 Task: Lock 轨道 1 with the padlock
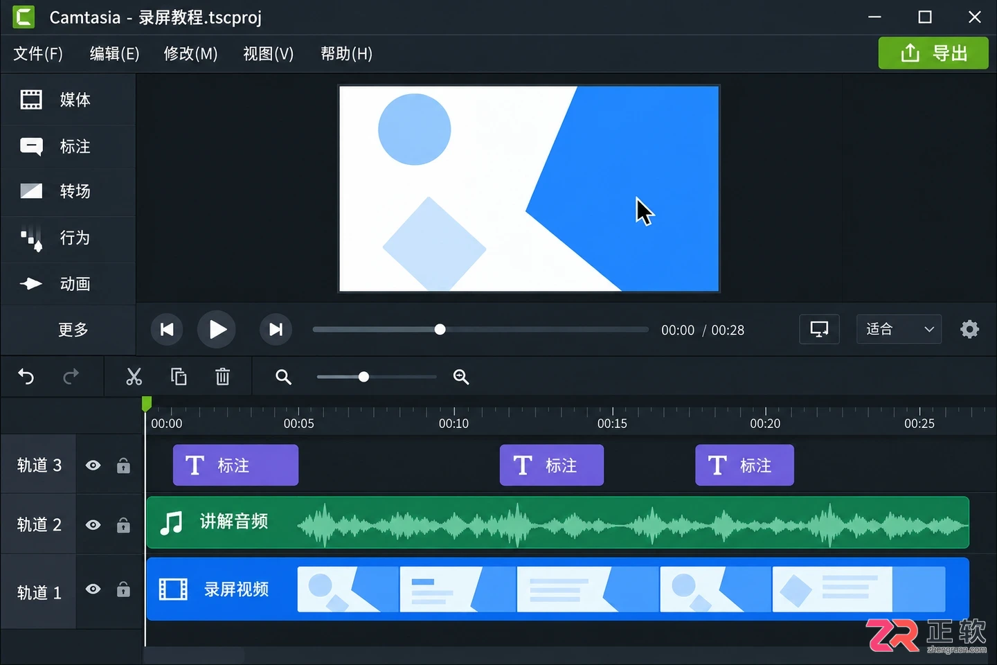click(123, 589)
